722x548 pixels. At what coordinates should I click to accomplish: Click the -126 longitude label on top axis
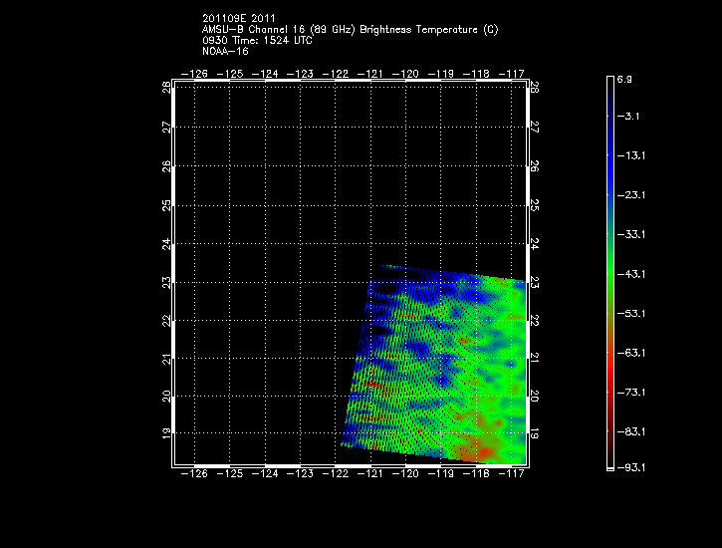click(195, 74)
